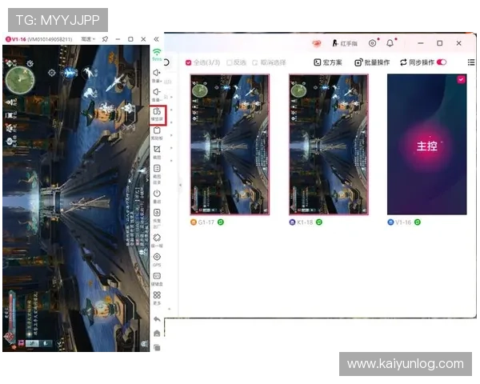Click the gear icon above the game minimap
This screenshot has height=384, width=480.
tap(30, 63)
